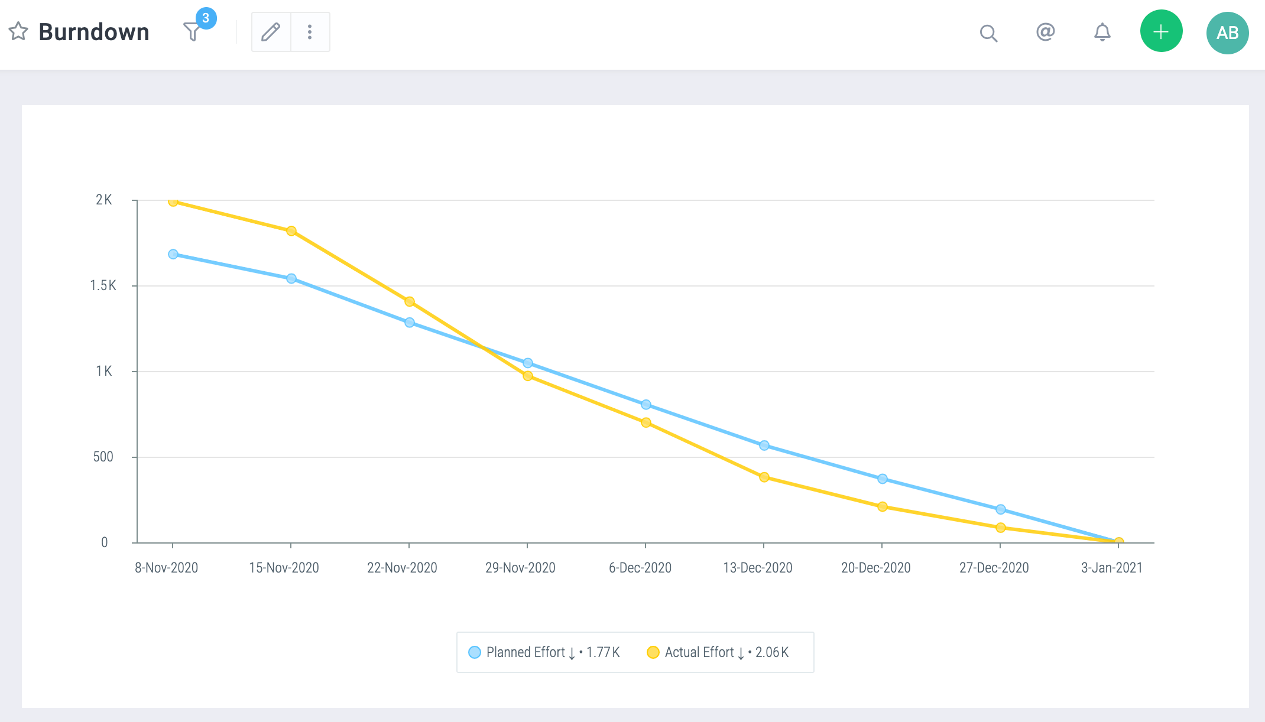Open the filter with 3 active filters
Viewport: 1265px width, 722px height.
click(193, 31)
